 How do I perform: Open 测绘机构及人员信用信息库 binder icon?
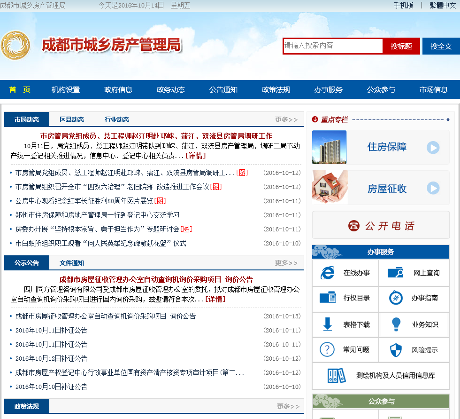336,376
